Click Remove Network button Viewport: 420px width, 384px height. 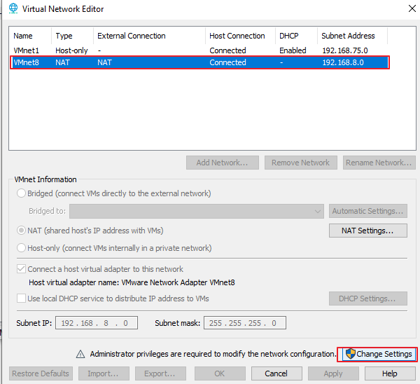pos(301,163)
